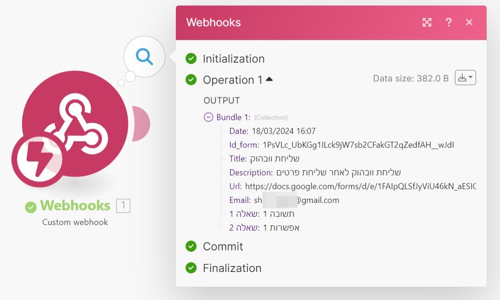Click the Description field value
Viewport: 500px width, 300px height.
(338, 172)
